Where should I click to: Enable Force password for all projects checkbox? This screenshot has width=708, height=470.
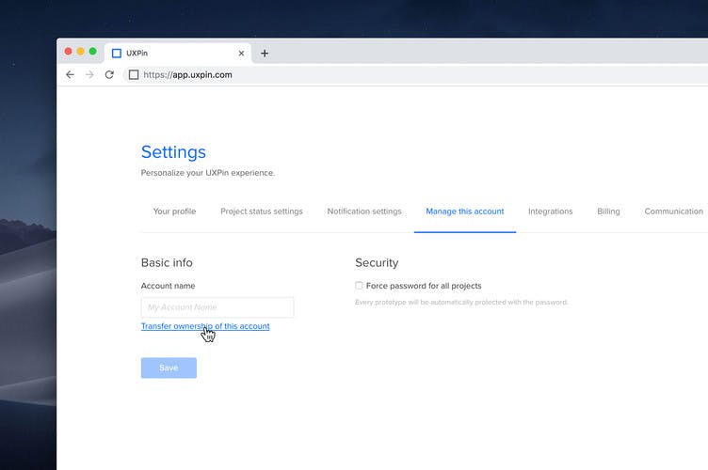(x=359, y=285)
